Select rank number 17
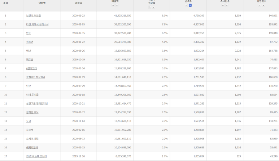Screen dimensions: 279x161 pyautogui.click(x=5, y=156)
